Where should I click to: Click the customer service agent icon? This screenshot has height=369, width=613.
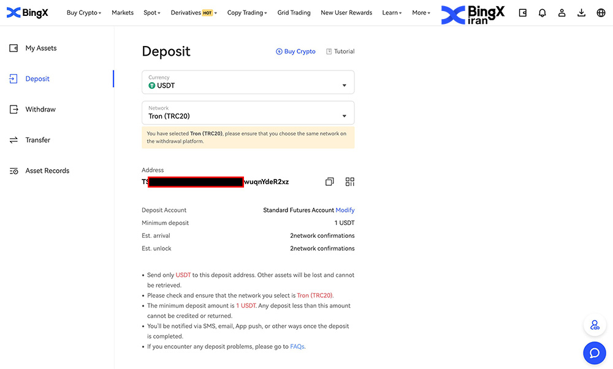click(x=594, y=325)
